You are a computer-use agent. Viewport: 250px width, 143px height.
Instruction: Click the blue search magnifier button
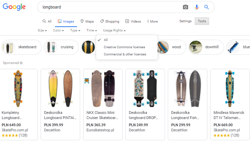(x=206, y=7)
